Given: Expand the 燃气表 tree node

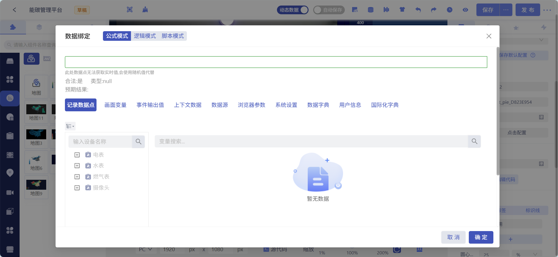Looking at the screenshot, I should click(x=77, y=177).
